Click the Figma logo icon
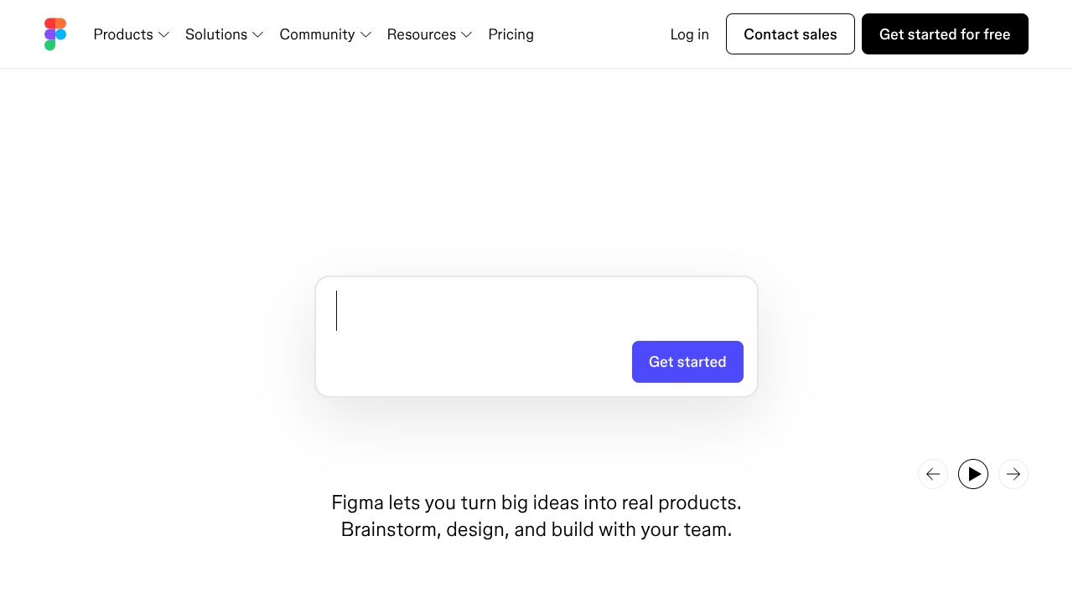1073x603 pixels. click(55, 34)
